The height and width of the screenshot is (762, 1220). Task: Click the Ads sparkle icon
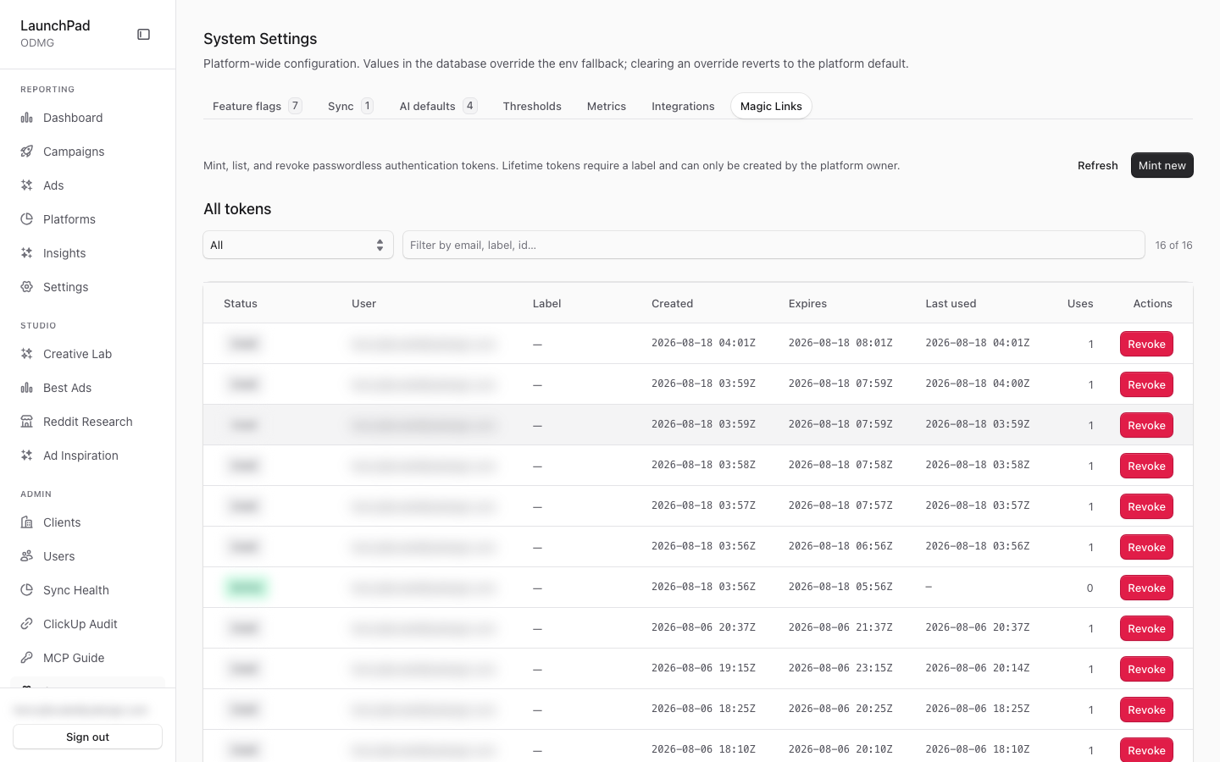pyautogui.click(x=27, y=185)
